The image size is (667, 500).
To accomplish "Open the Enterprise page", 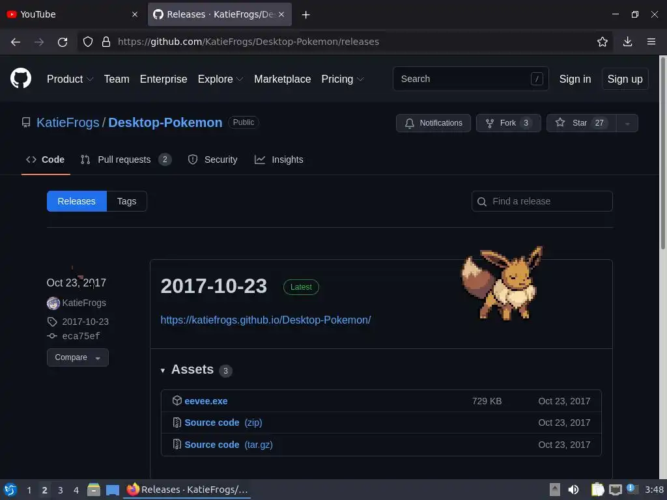I will 163,79.
